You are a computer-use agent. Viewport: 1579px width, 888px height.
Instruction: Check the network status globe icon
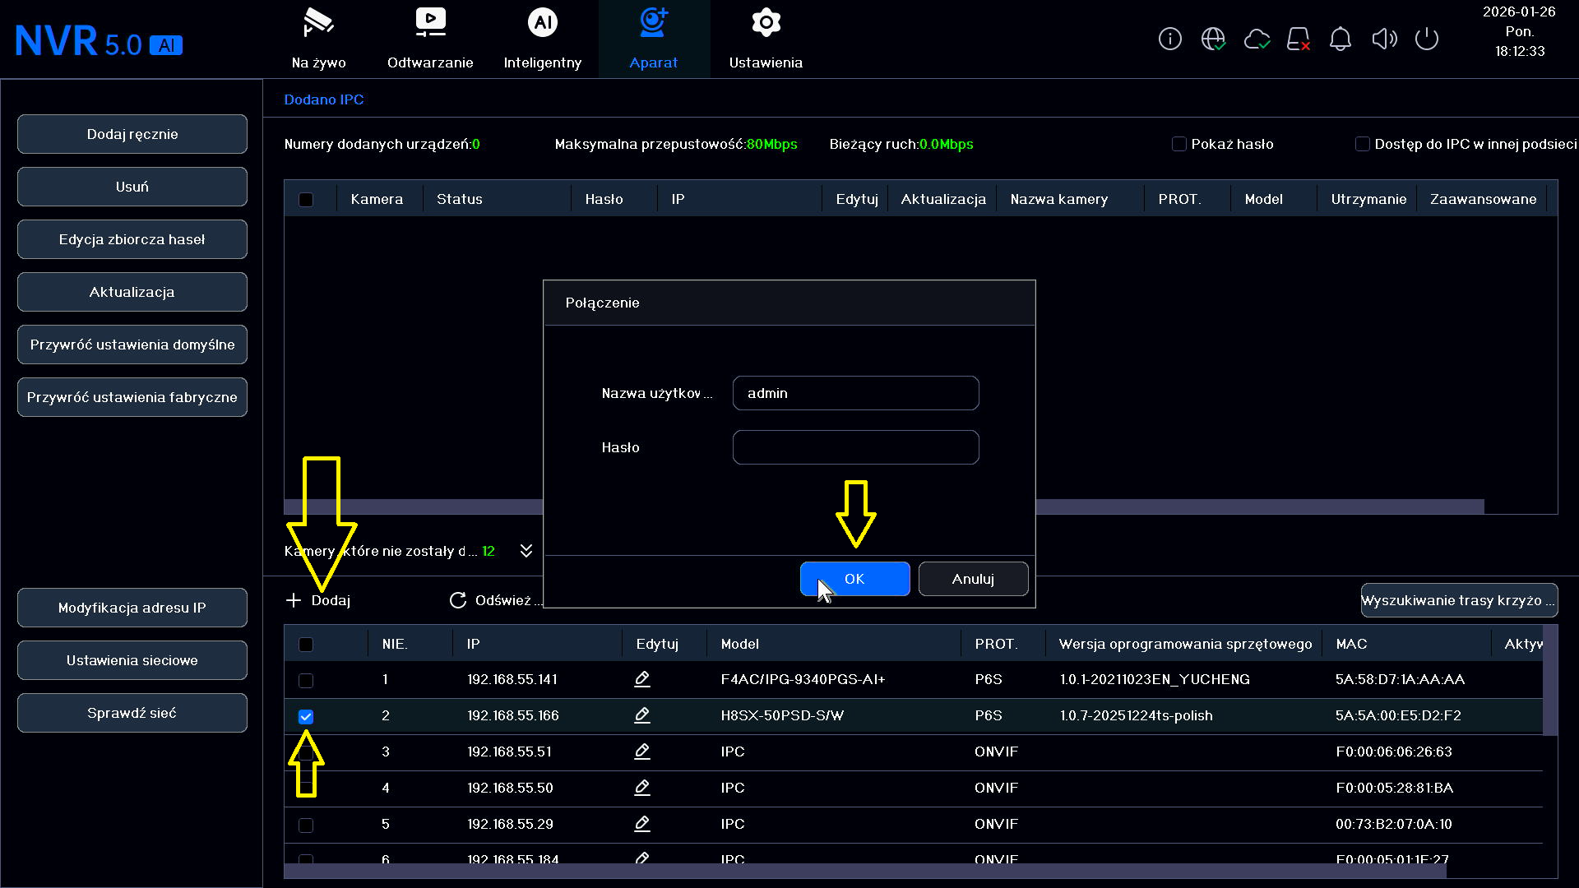point(1213,39)
